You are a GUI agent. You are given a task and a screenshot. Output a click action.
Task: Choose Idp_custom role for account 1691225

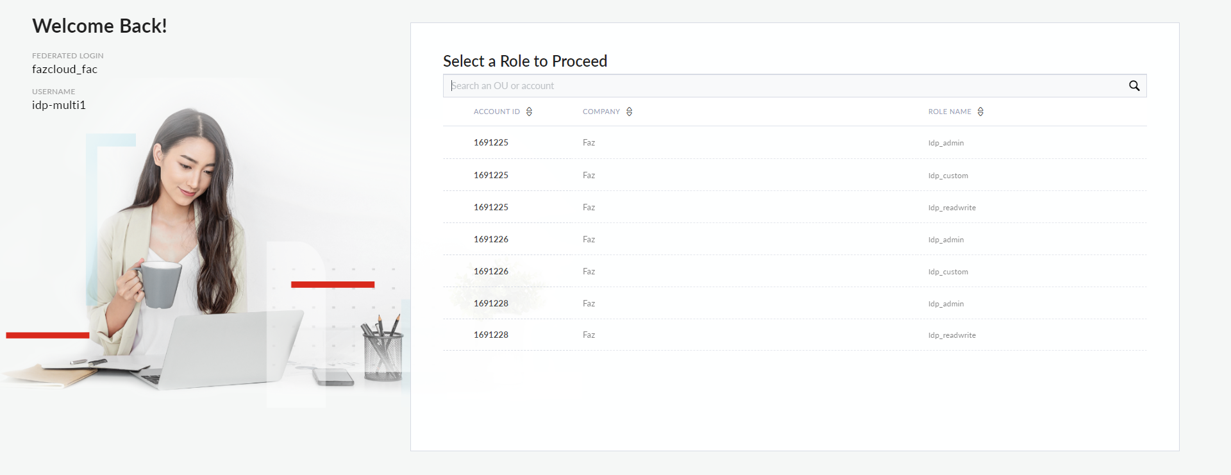point(948,176)
